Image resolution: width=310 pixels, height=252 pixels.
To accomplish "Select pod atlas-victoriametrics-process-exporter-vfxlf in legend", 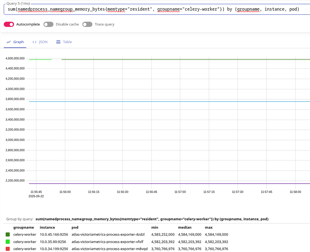I will pyautogui.click(x=107, y=242).
